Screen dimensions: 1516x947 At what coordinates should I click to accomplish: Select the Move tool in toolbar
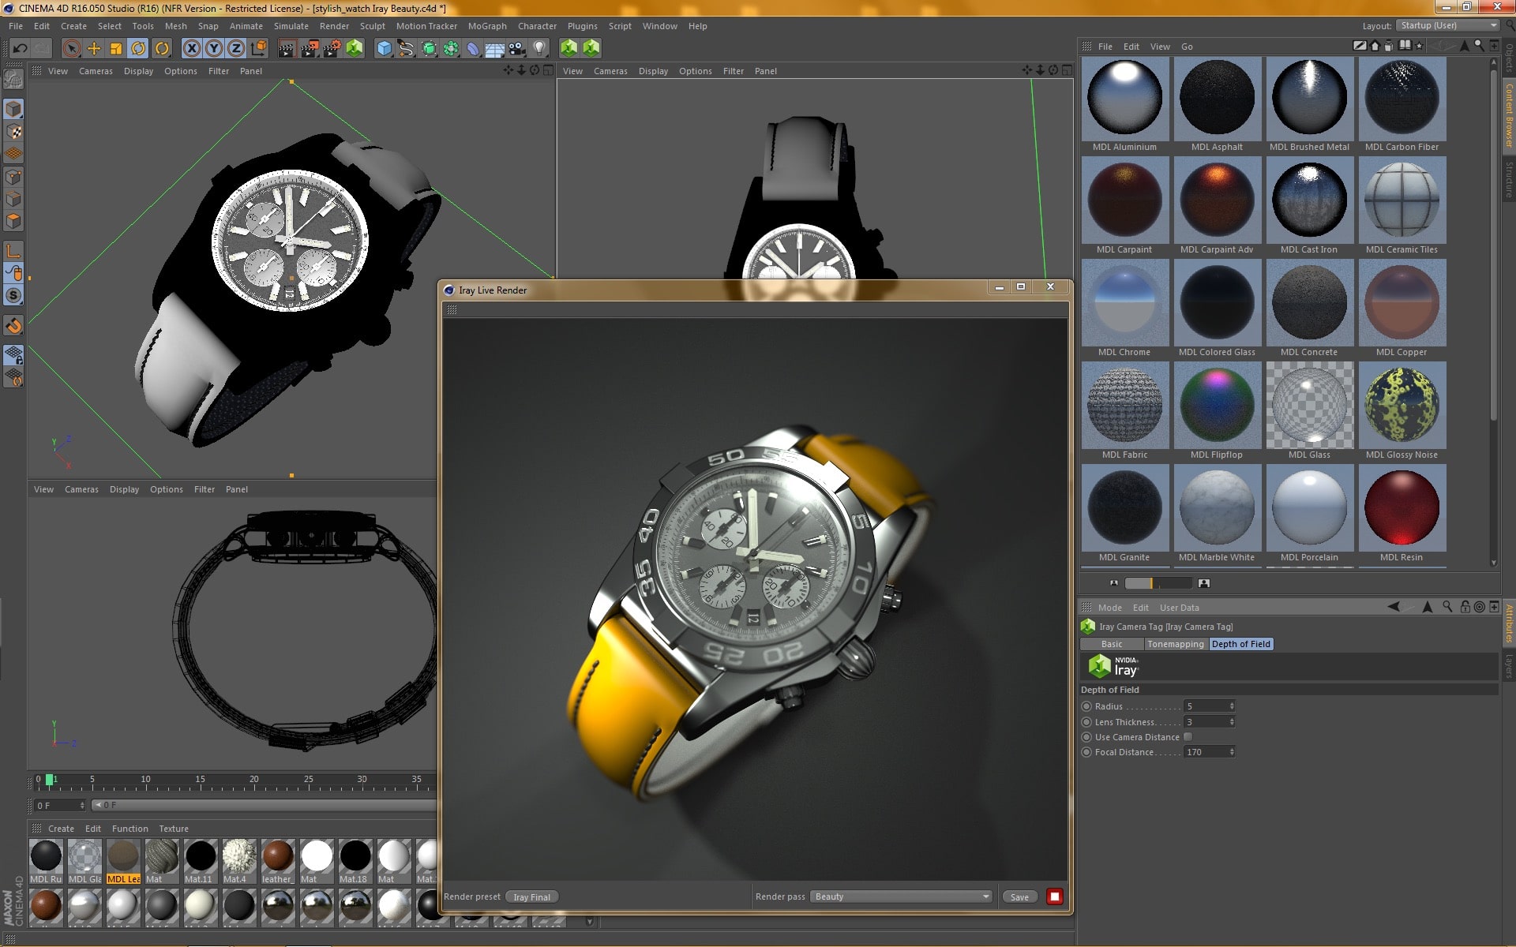tap(94, 49)
